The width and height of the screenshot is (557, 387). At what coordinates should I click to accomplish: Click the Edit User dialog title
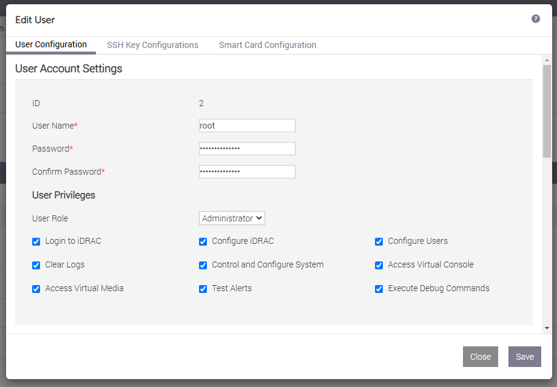click(35, 20)
